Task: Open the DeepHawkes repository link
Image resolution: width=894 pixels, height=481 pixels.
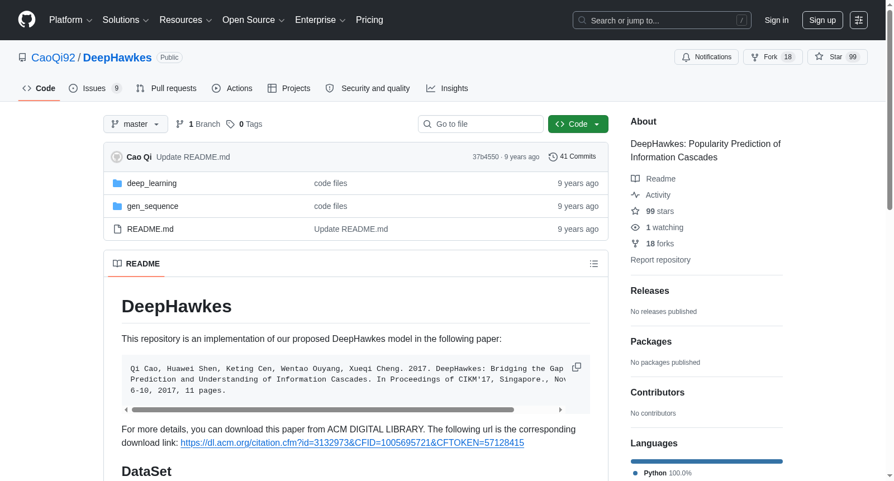Action: pyautogui.click(x=117, y=58)
